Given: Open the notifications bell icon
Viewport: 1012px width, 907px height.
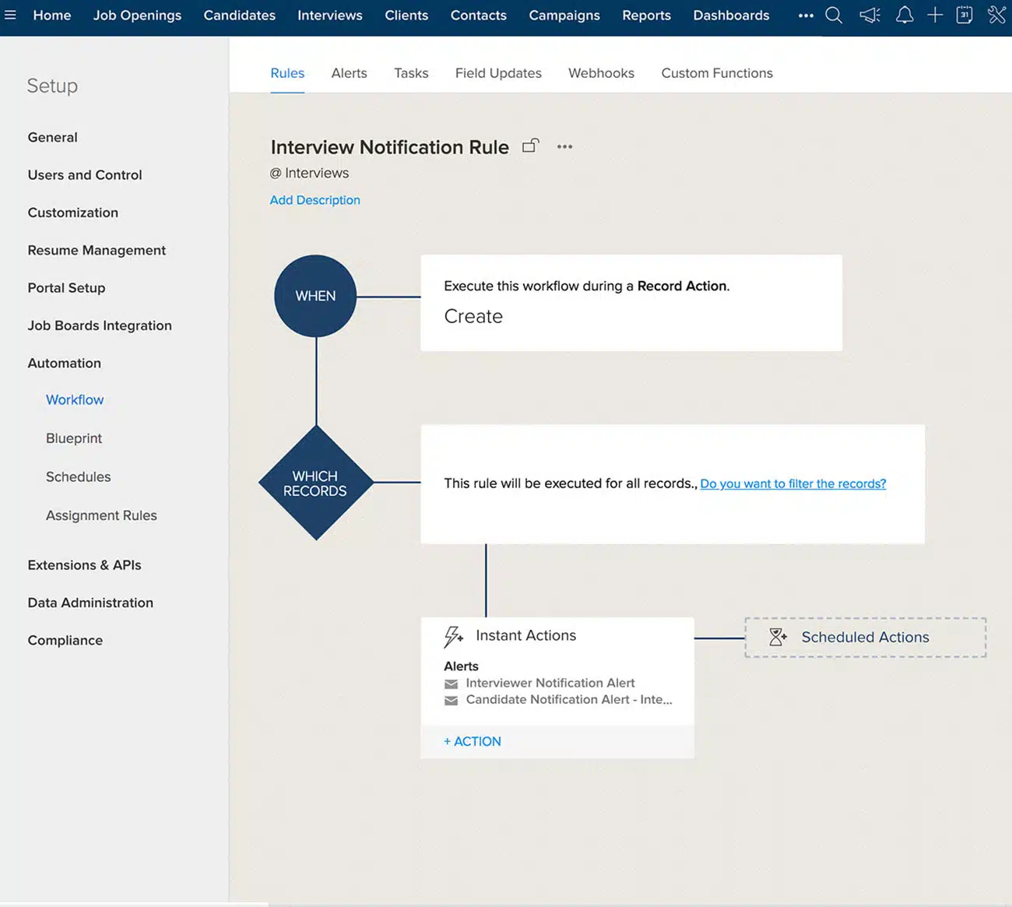Looking at the screenshot, I should pos(904,16).
